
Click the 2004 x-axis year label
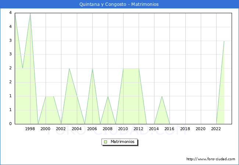click(76, 129)
